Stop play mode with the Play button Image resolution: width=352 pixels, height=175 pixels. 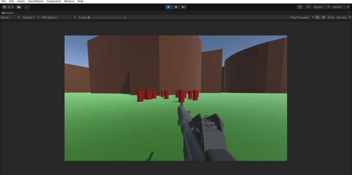pyautogui.click(x=168, y=7)
